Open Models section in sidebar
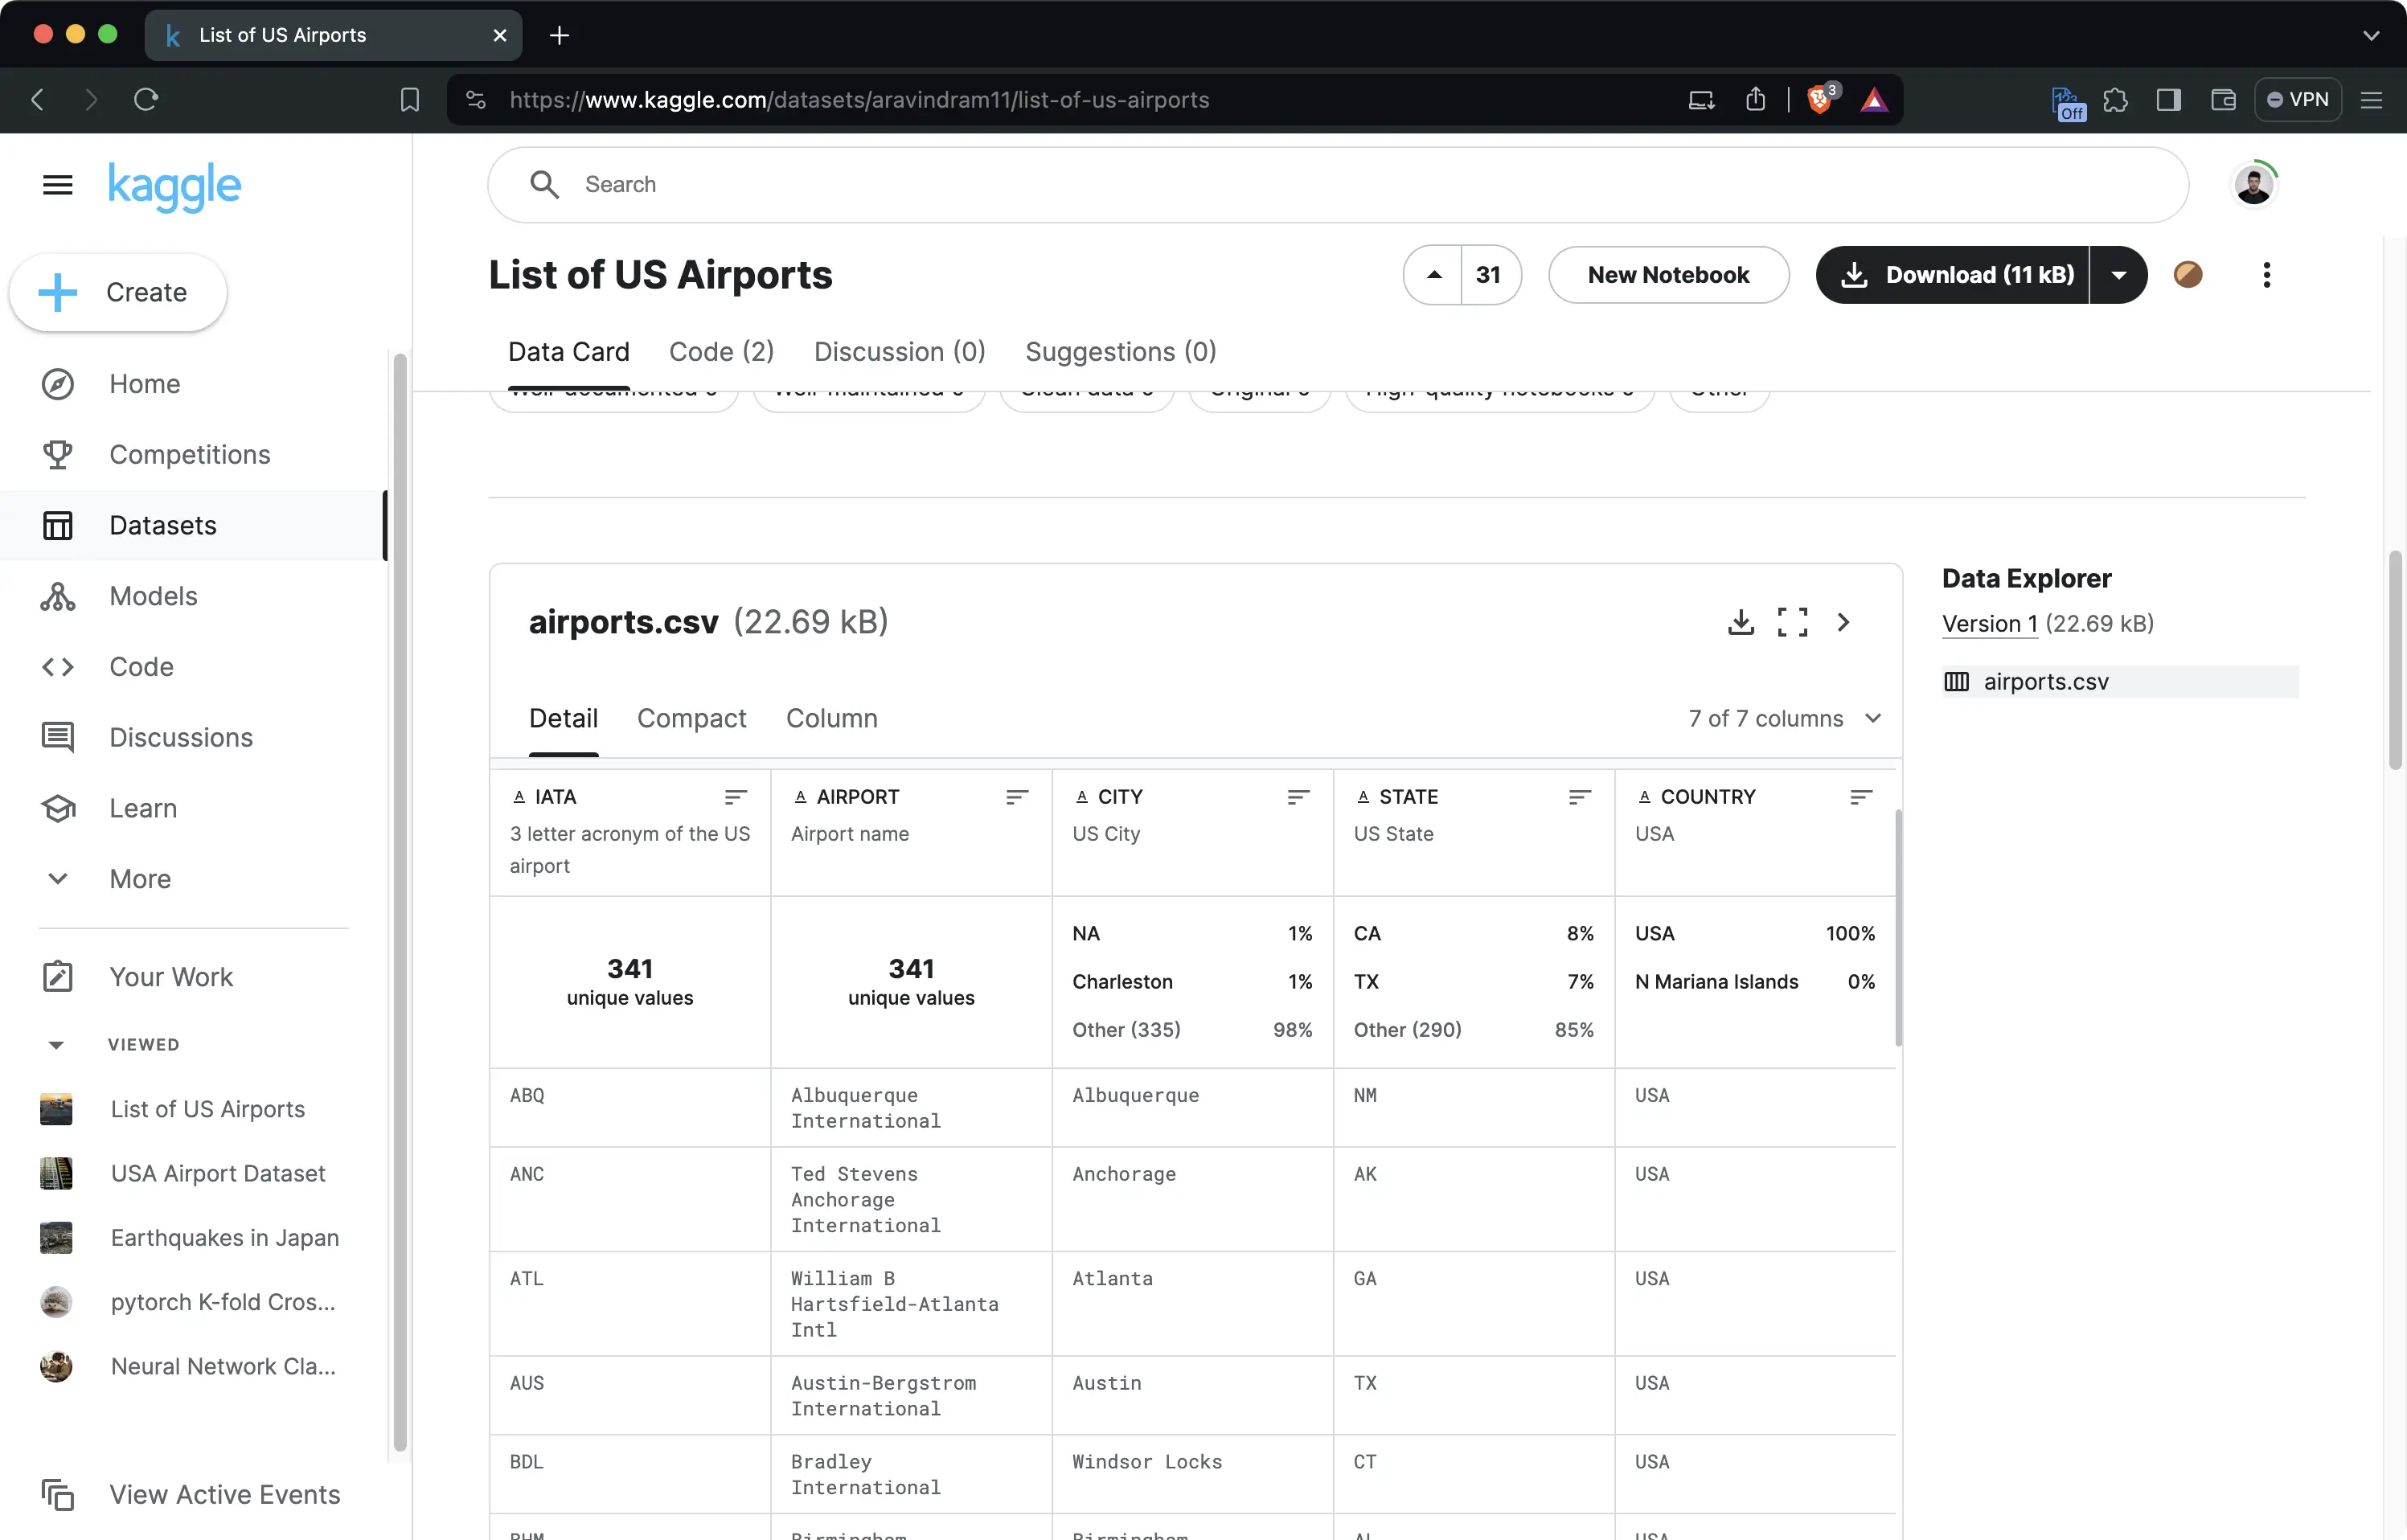Screen dimensions: 2407x1540 coord(194,596)
